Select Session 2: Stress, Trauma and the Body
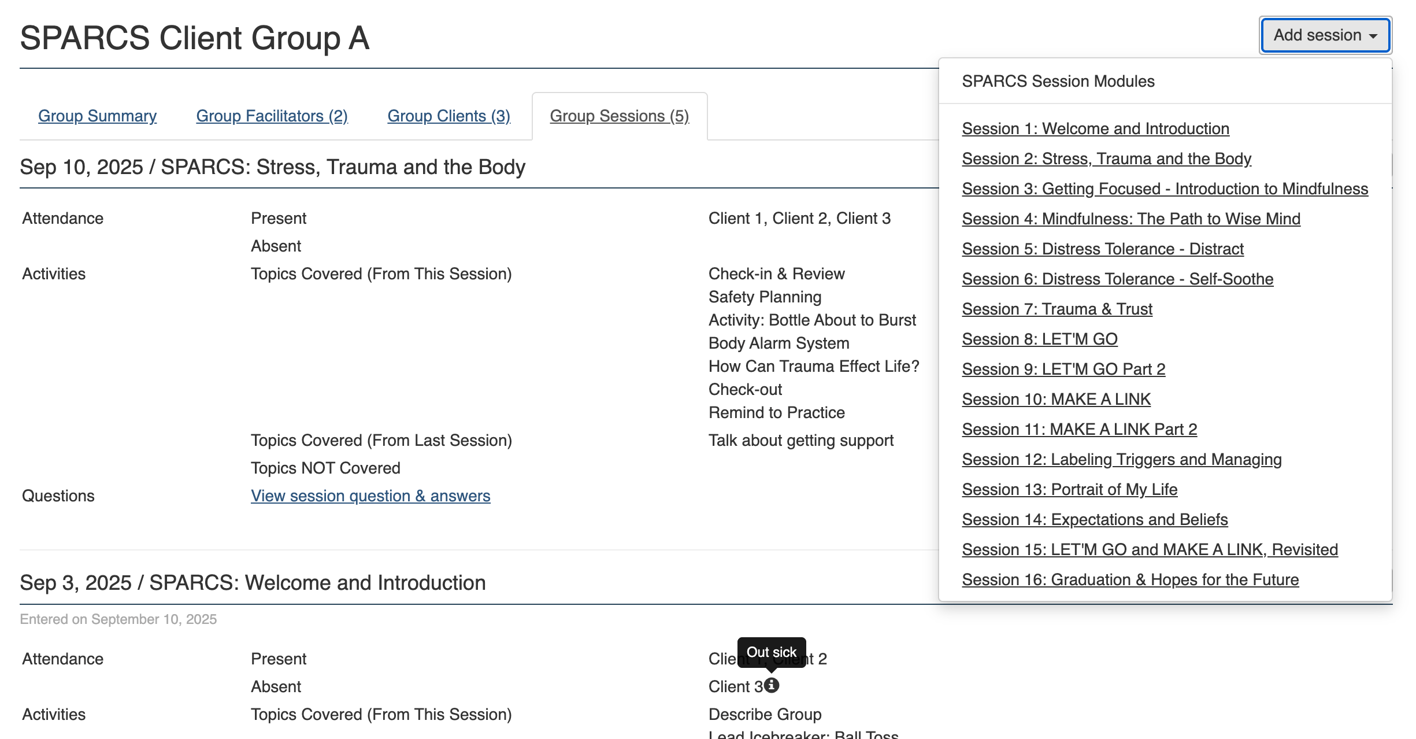 1106,159
